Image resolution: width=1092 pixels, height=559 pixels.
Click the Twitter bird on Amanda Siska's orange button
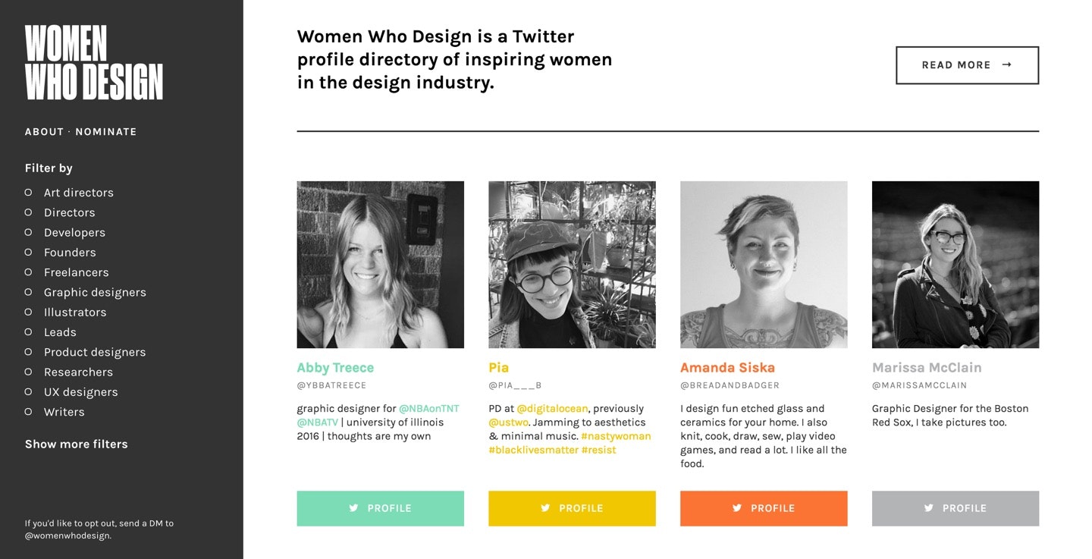(x=737, y=508)
